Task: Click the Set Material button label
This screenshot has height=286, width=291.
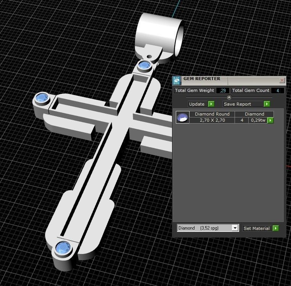Action: (x=257, y=228)
